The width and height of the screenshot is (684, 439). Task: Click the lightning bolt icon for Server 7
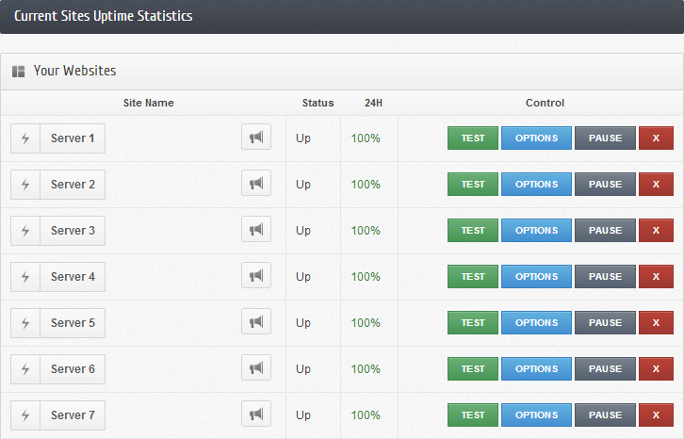[x=25, y=415]
